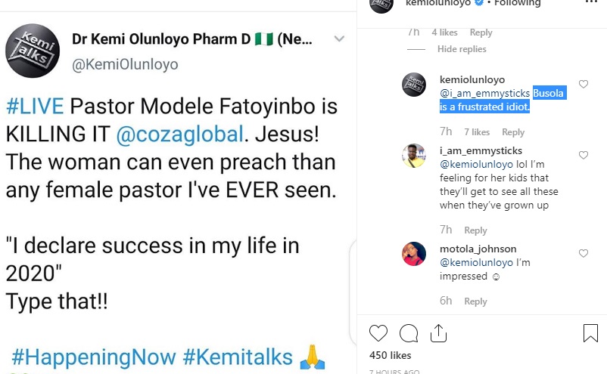Click Kemi Talks tweet avatar logo
This screenshot has height=374, width=607.
click(32, 51)
